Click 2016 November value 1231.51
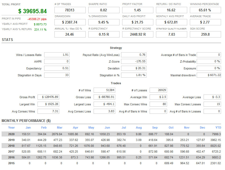This screenshot has width=225, height=170. (184, 157)
